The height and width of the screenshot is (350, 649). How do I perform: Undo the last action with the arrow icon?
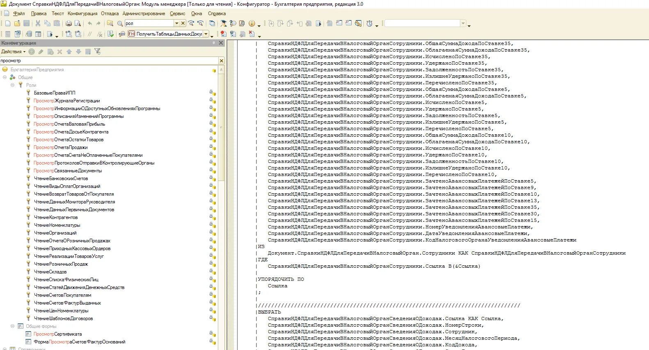[x=89, y=23]
